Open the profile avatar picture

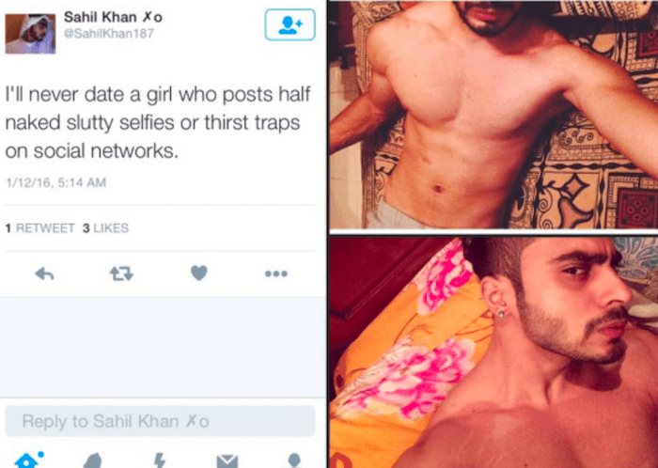click(30, 34)
